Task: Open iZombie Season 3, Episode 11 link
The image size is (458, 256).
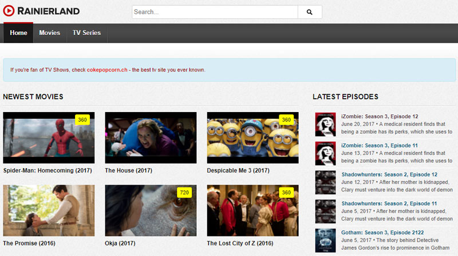Action: (380, 146)
